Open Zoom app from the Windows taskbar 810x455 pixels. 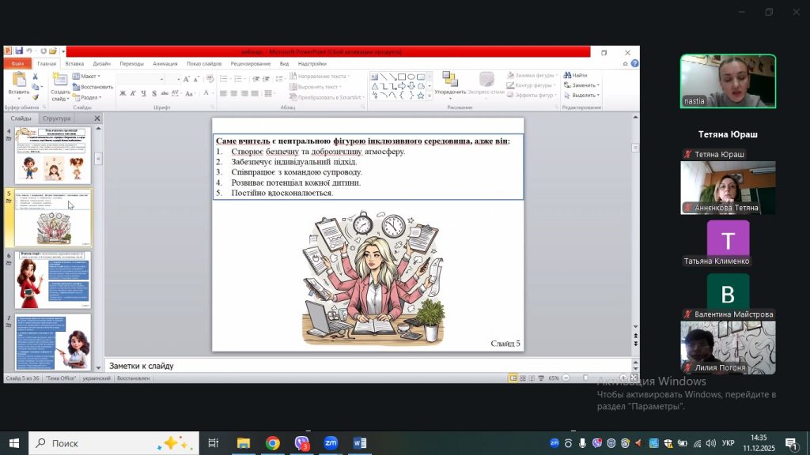(x=331, y=443)
